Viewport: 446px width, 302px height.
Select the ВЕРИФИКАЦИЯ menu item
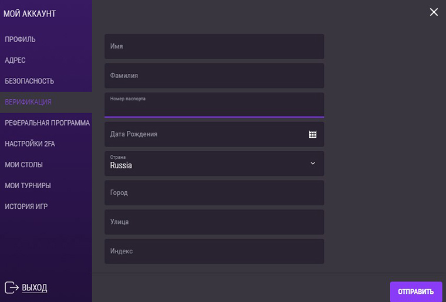(x=28, y=102)
